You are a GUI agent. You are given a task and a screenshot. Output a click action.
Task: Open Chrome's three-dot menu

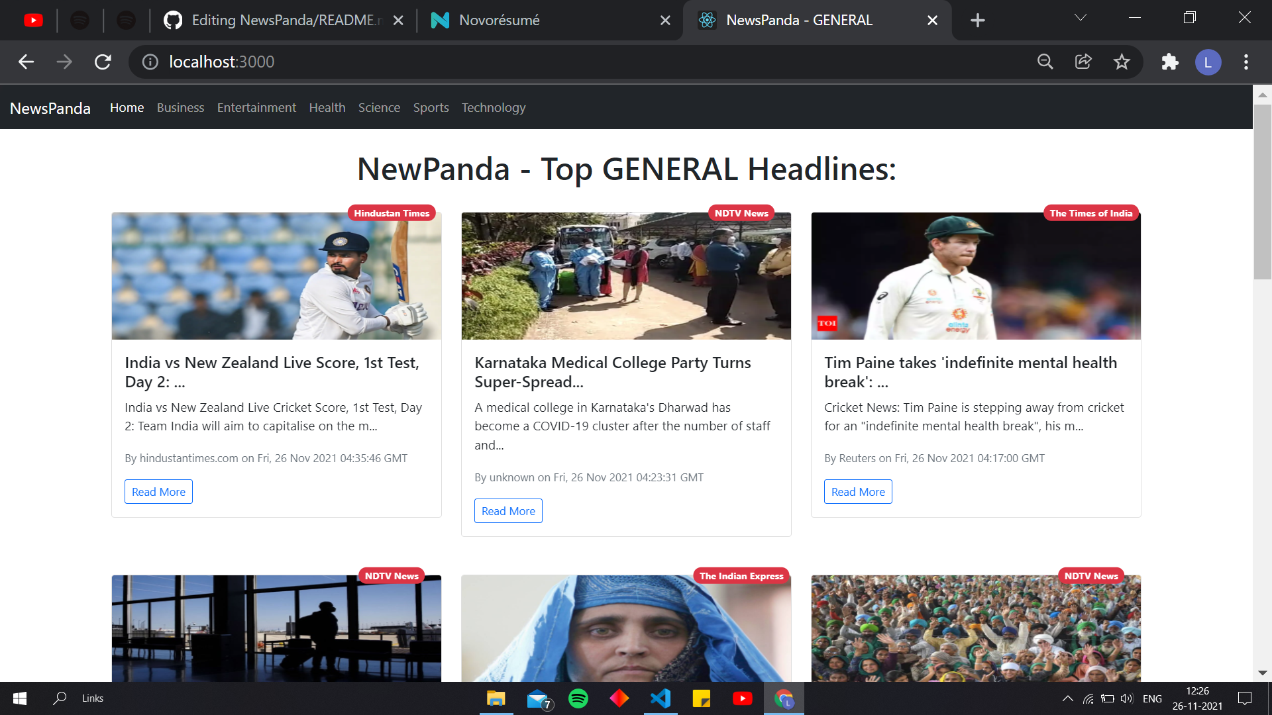click(1246, 62)
